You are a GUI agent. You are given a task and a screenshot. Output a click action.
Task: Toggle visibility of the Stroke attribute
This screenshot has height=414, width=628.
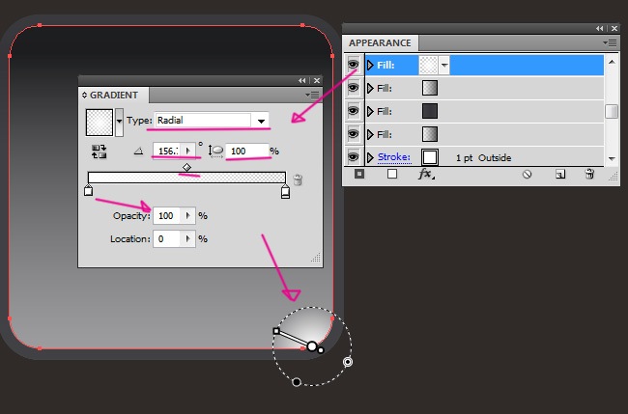click(353, 157)
